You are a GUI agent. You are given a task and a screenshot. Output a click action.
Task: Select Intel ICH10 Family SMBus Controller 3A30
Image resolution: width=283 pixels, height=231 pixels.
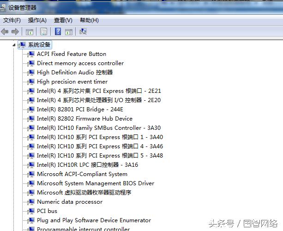tap(99, 128)
